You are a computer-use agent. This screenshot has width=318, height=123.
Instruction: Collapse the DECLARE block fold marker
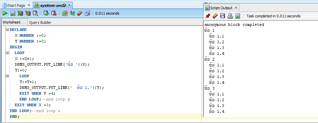coord(7,30)
